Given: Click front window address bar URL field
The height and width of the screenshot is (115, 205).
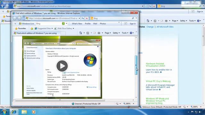Looking at the screenshot, I should [x=53, y=19].
